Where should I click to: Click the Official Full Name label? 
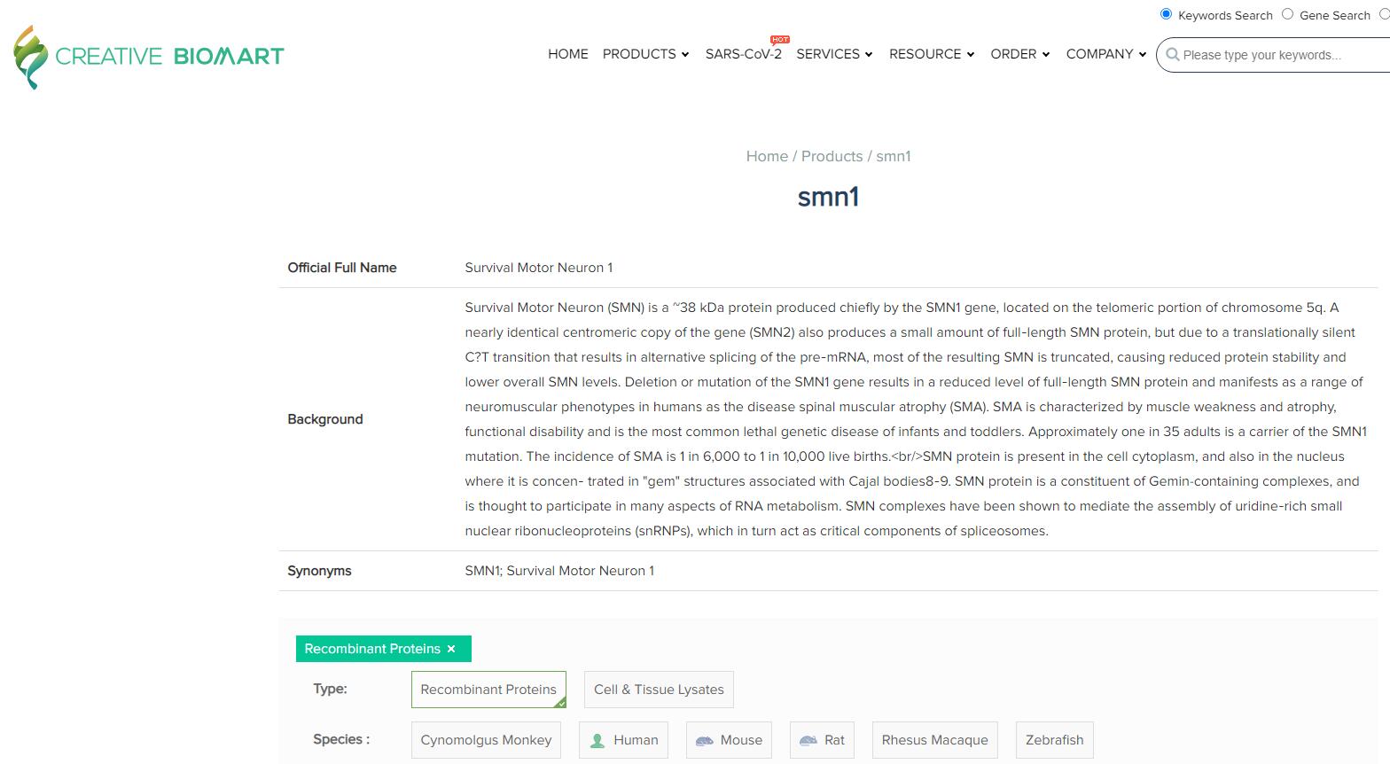342,268
